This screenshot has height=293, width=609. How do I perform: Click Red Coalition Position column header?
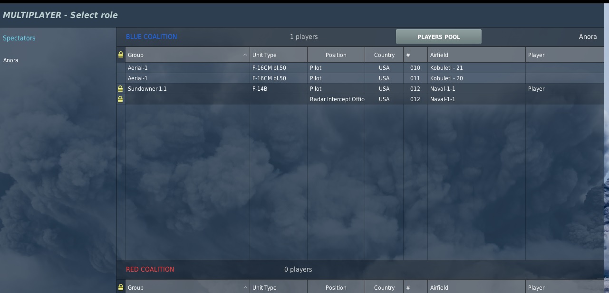[x=336, y=287]
